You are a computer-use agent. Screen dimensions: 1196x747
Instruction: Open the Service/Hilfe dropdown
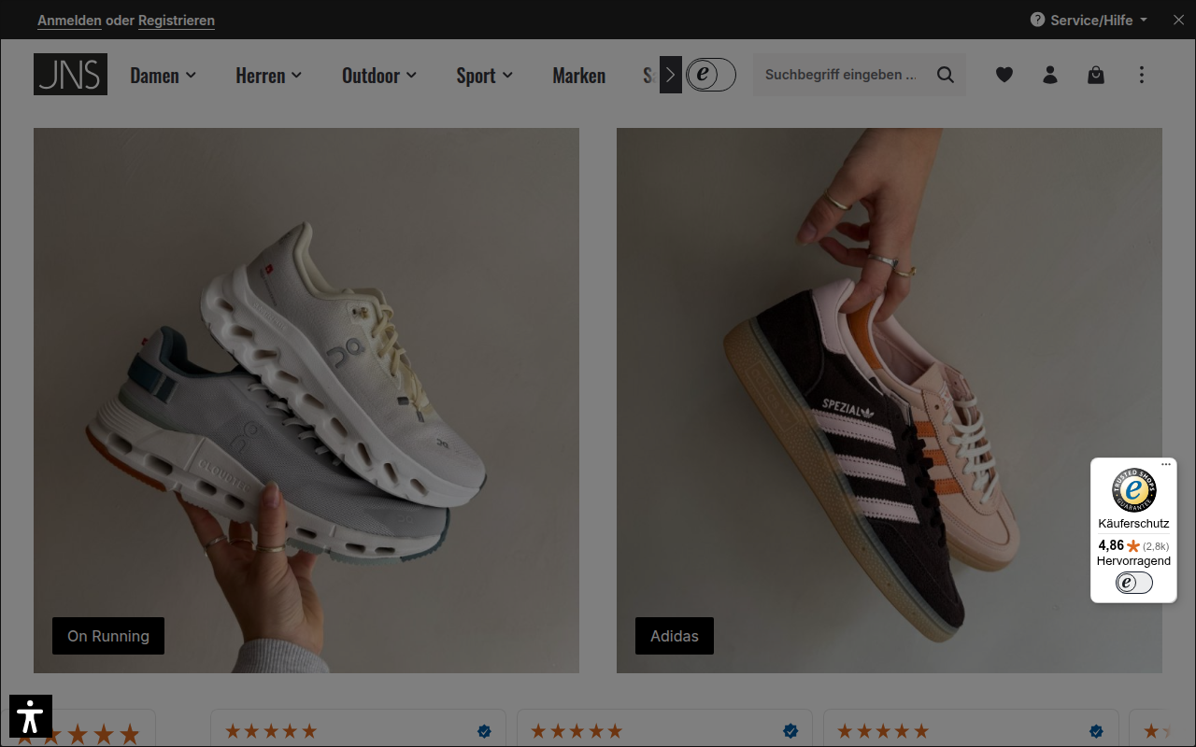[x=1089, y=20]
